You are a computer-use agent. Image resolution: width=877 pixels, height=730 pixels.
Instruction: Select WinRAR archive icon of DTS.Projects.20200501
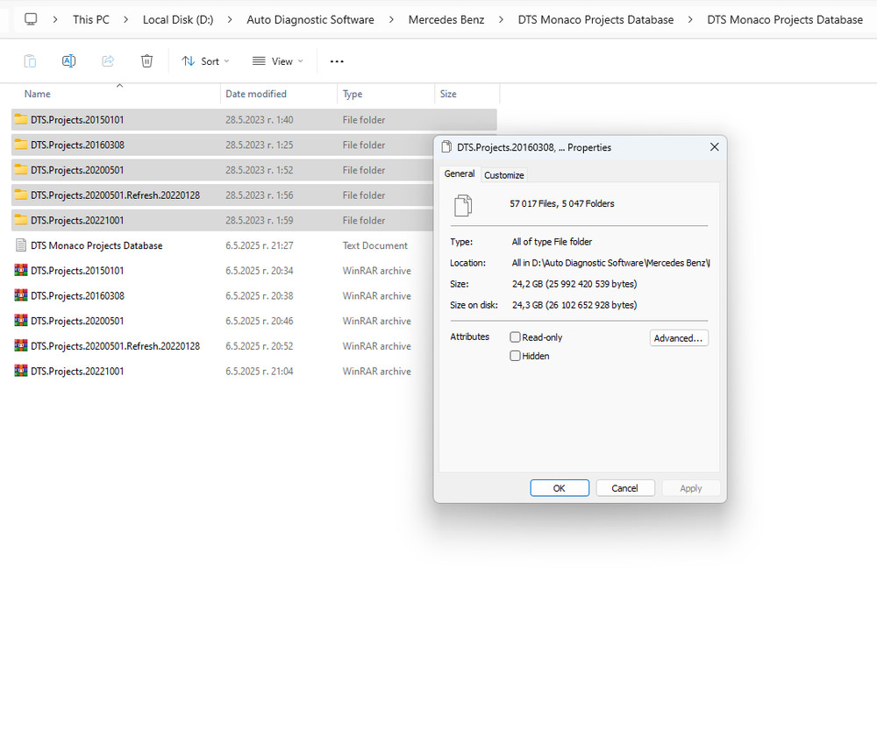pyautogui.click(x=21, y=321)
